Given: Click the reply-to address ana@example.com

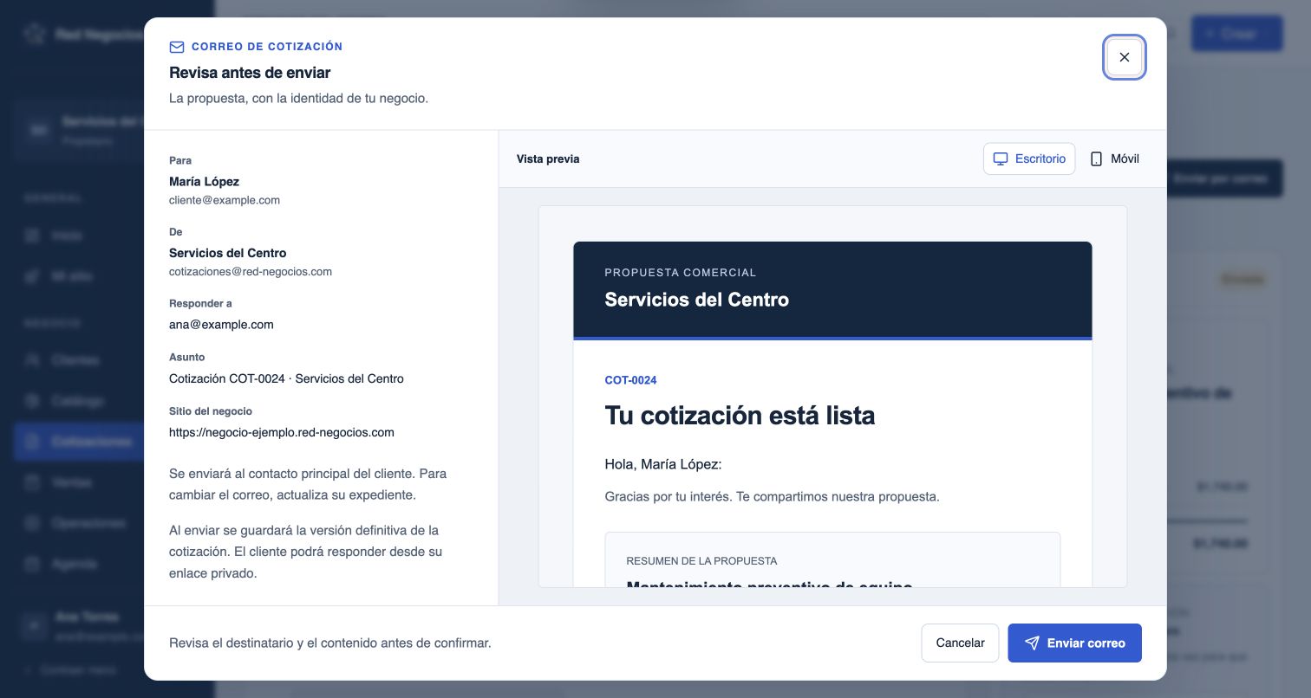Looking at the screenshot, I should coord(221,325).
